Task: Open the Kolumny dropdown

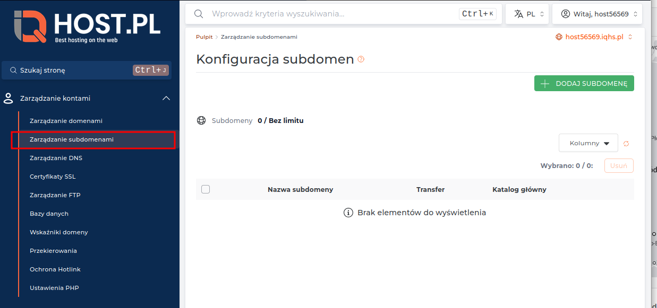Action: click(588, 143)
